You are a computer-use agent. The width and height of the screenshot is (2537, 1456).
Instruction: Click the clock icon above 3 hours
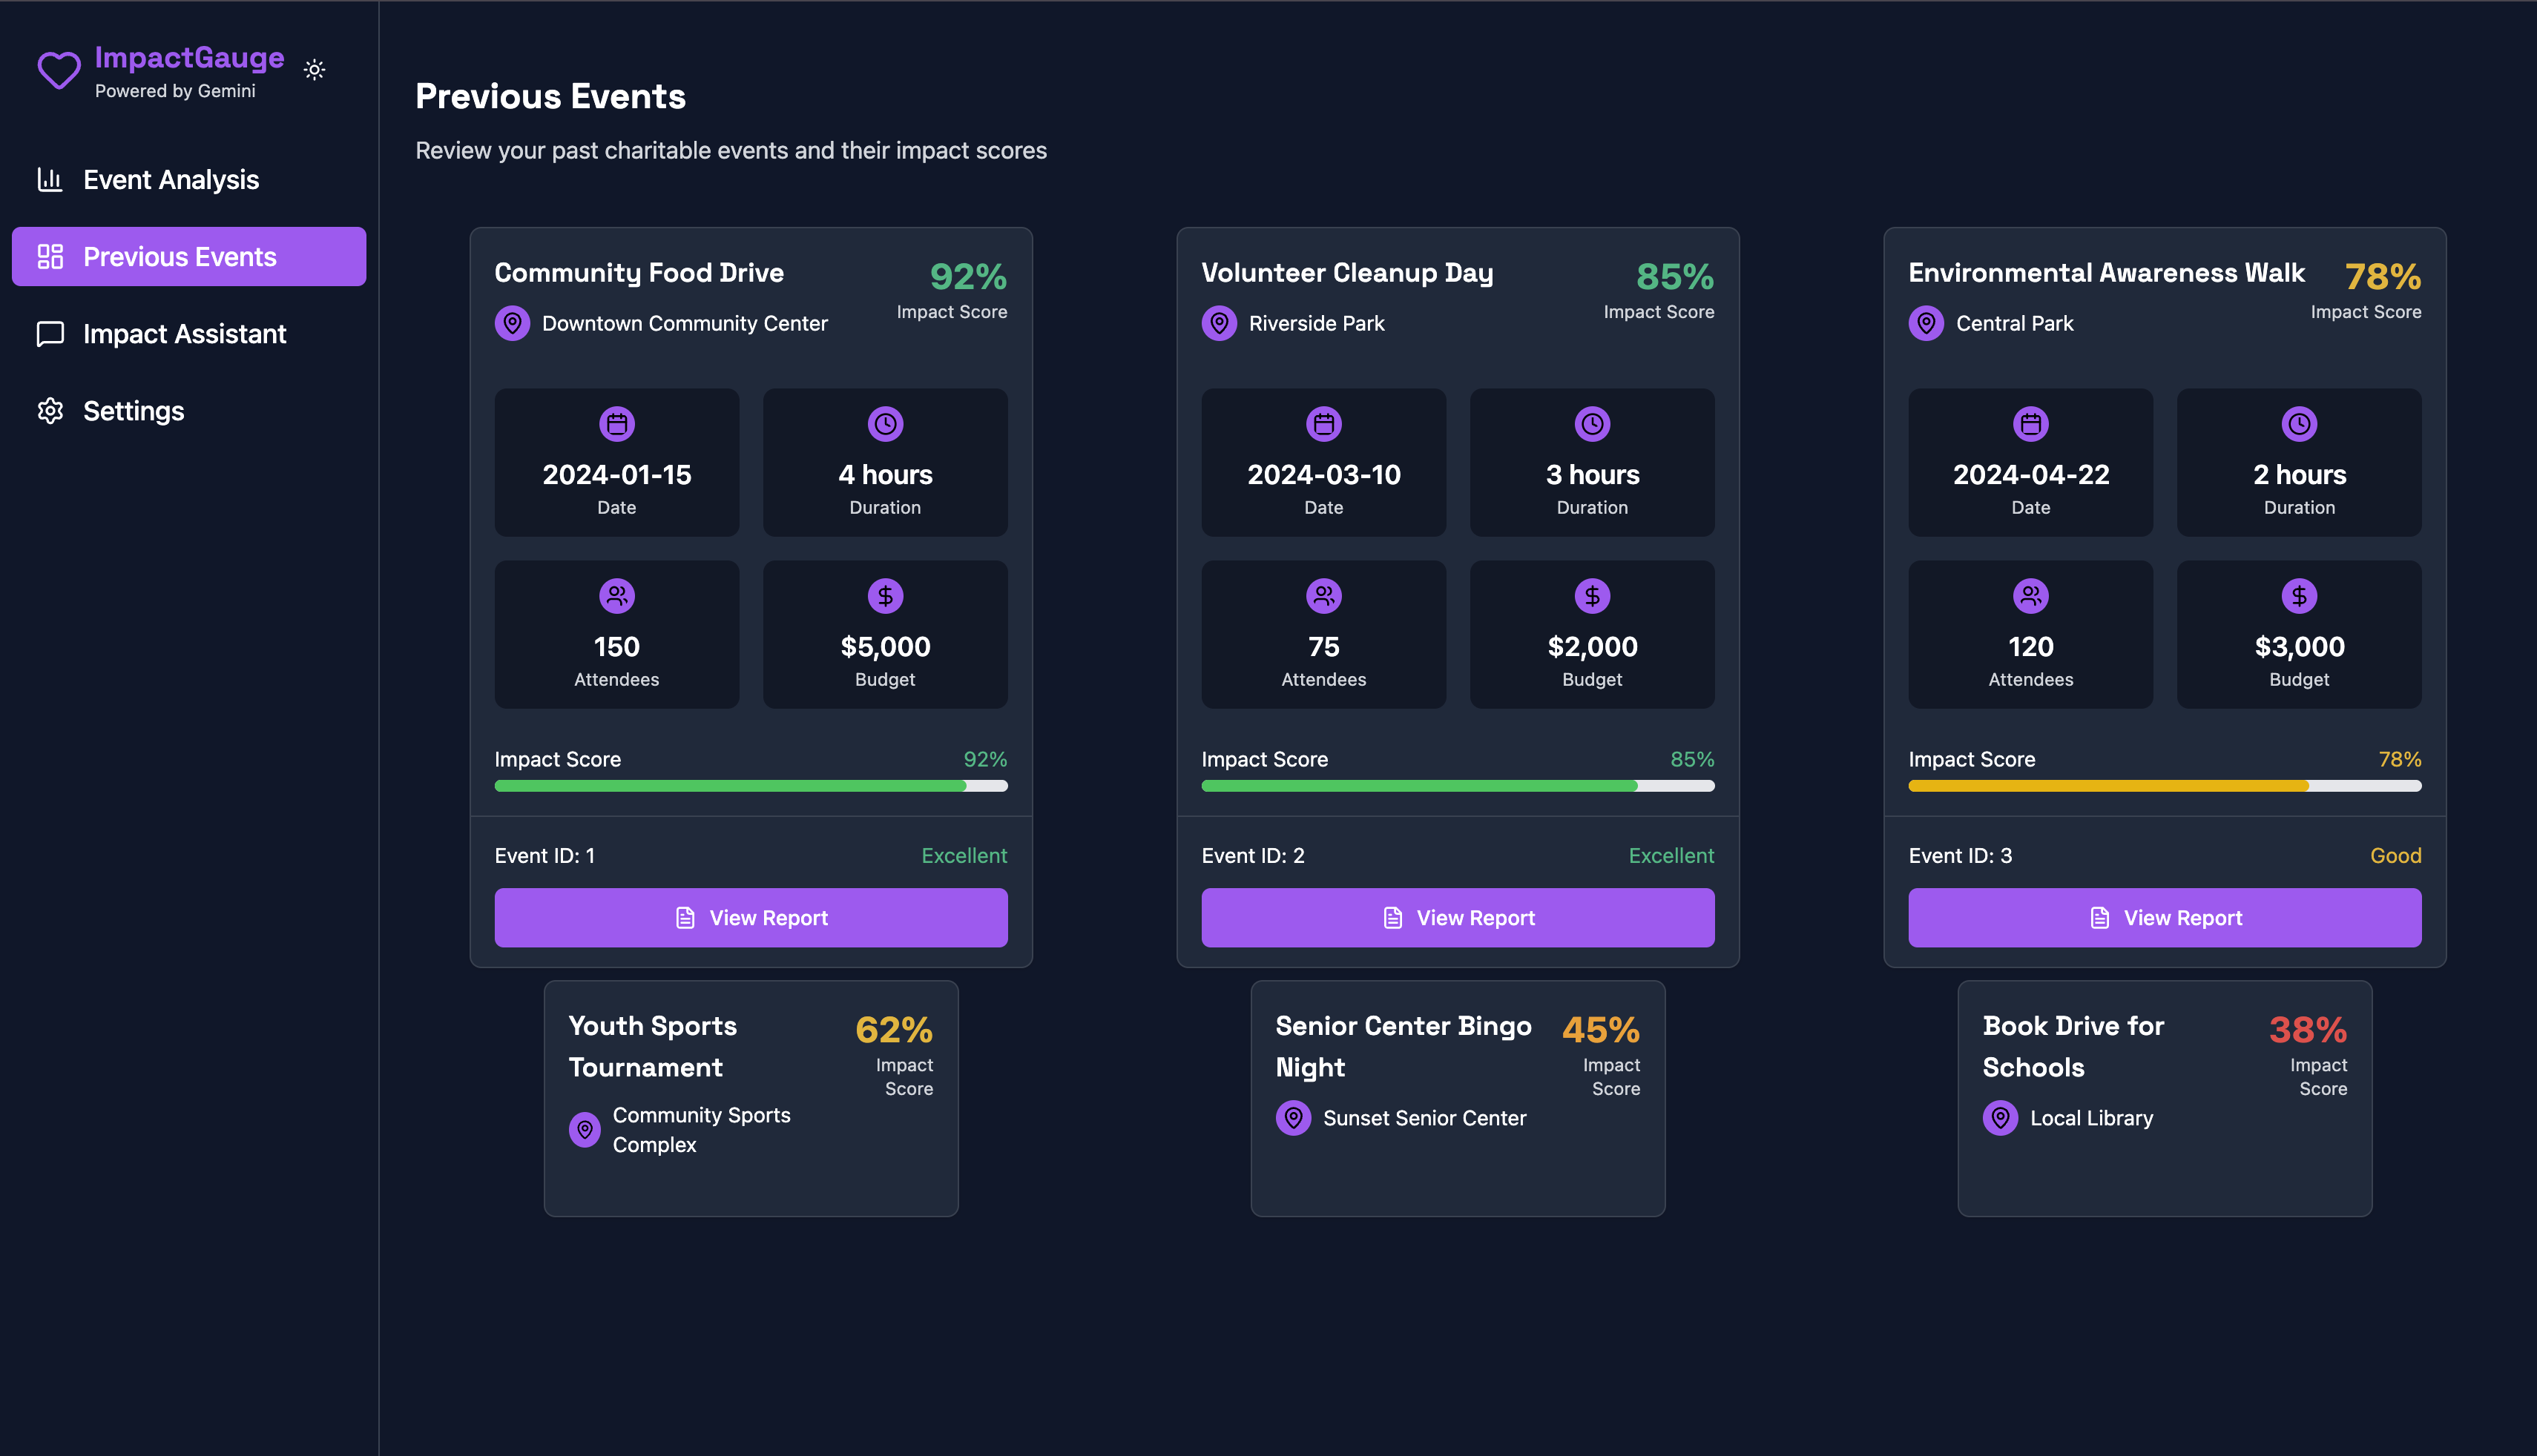tap(1592, 424)
